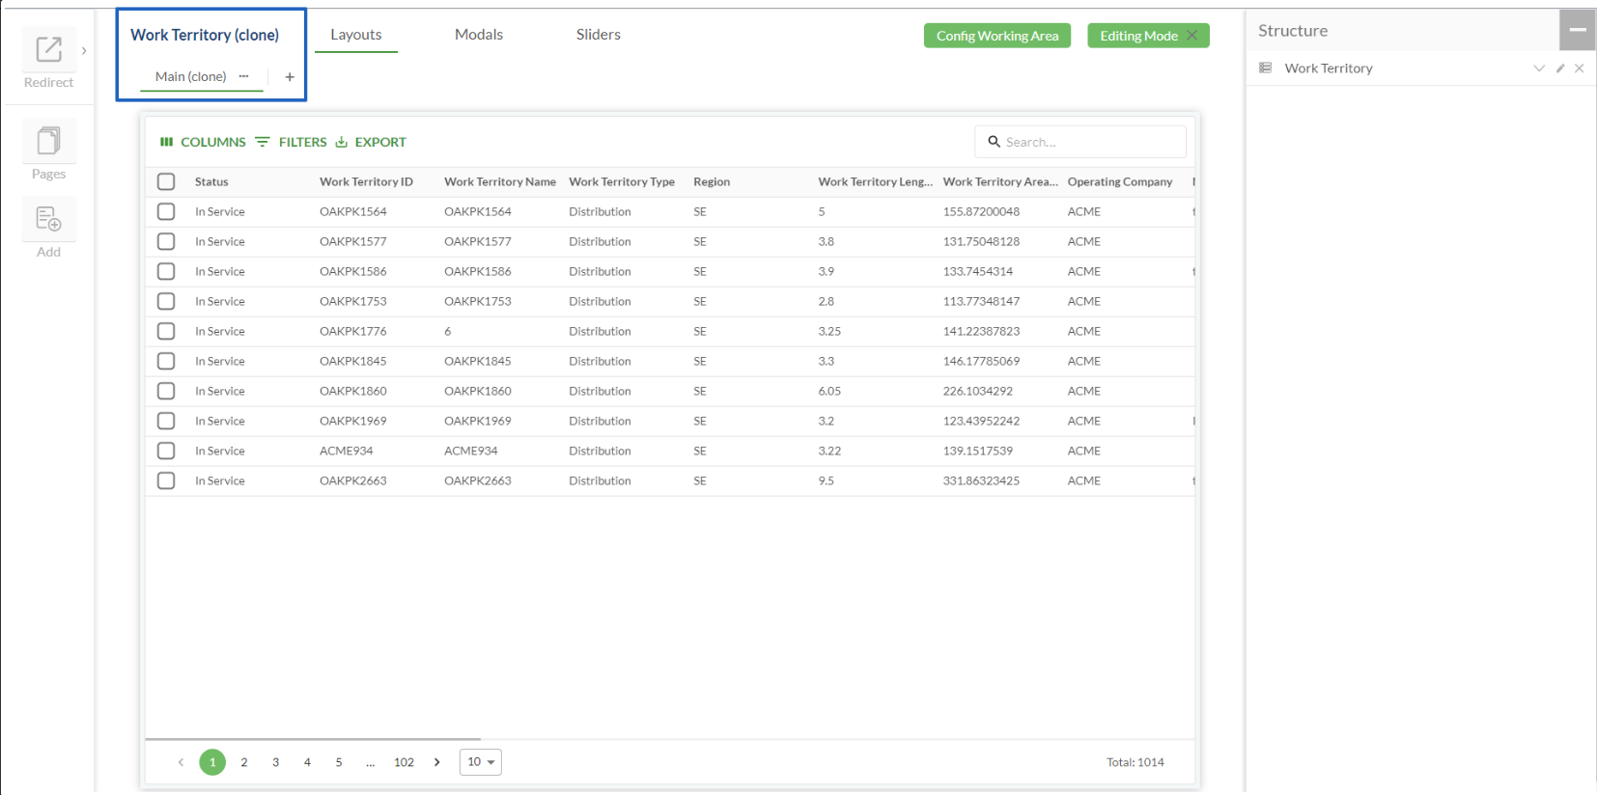Screen dimensions: 1597x795
Task: Click pencil edit icon for Work Territory
Action: pyautogui.click(x=1560, y=69)
